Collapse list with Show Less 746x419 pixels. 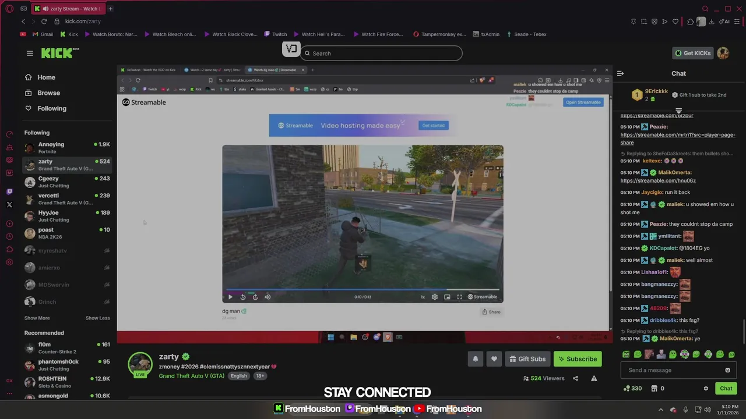[97, 318]
